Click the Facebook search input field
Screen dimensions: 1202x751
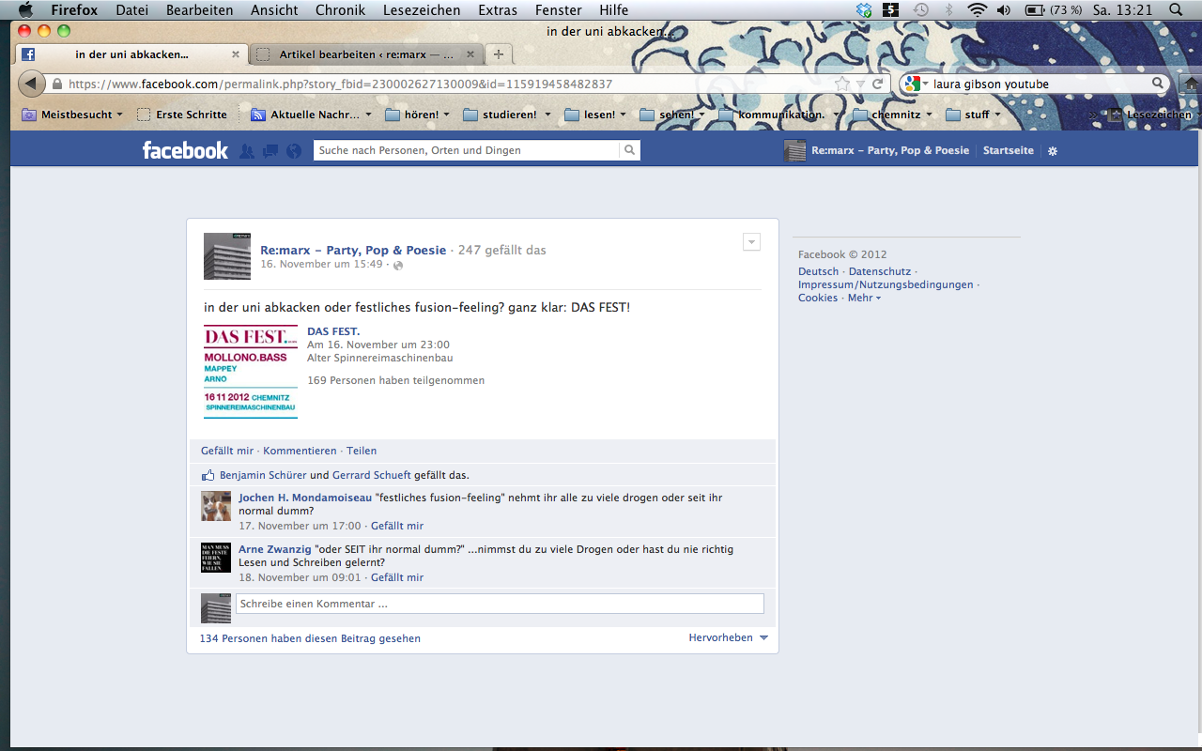coord(467,150)
